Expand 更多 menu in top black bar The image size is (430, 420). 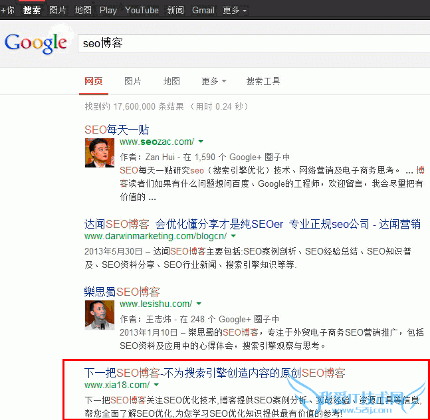click(x=235, y=11)
